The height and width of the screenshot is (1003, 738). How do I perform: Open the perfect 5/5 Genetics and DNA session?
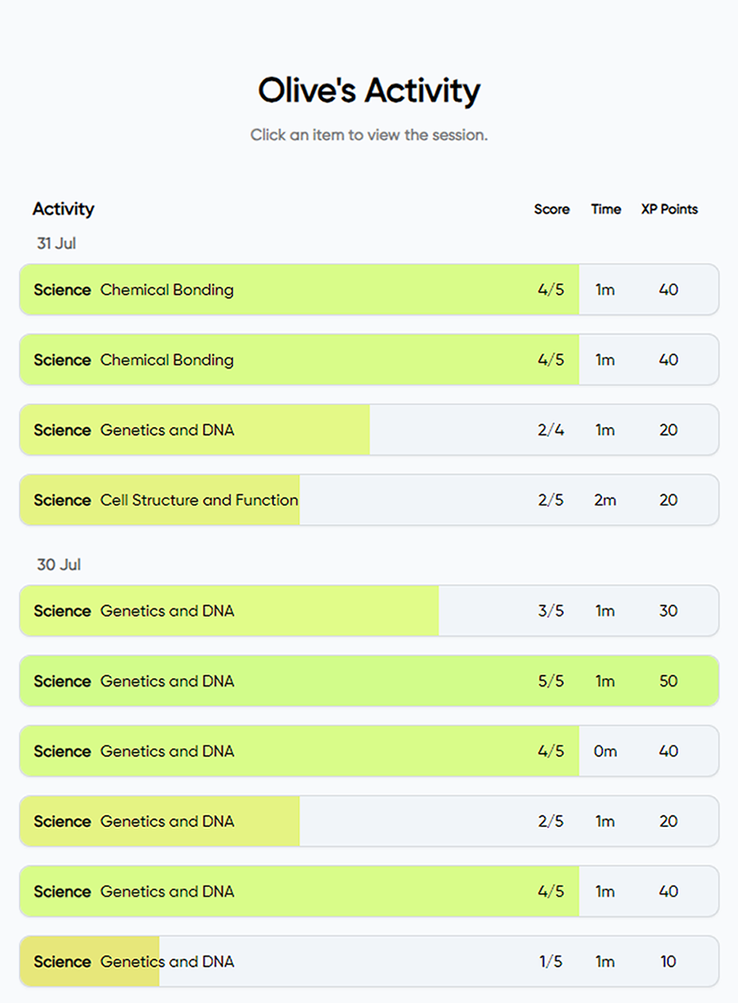coord(368,681)
